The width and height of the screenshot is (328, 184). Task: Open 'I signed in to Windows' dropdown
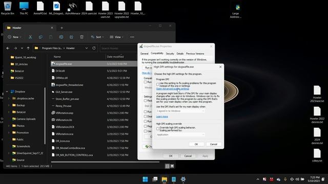(180, 111)
